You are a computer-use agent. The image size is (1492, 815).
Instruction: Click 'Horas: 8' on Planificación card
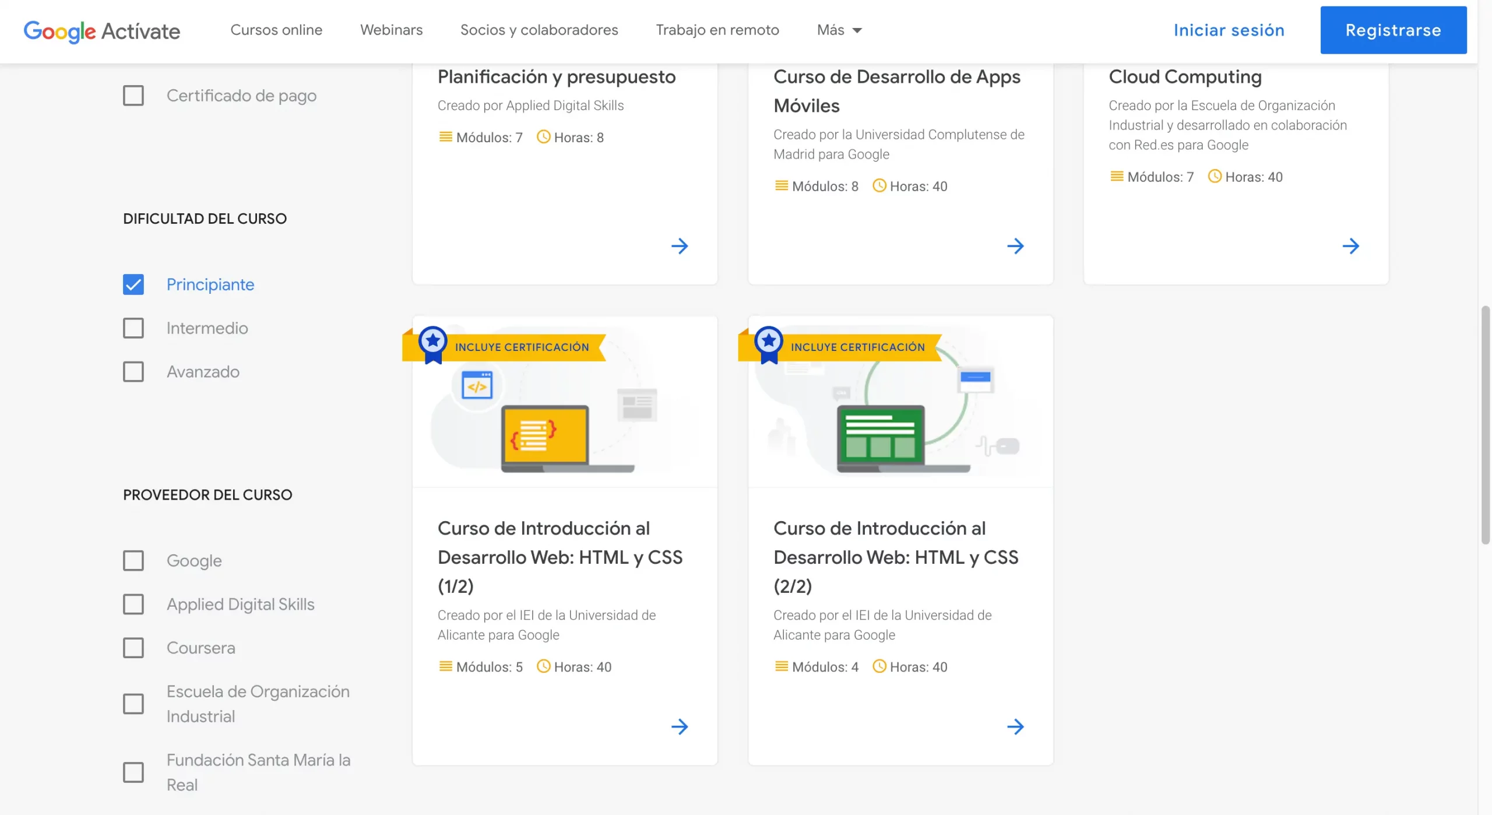(579, 138)
